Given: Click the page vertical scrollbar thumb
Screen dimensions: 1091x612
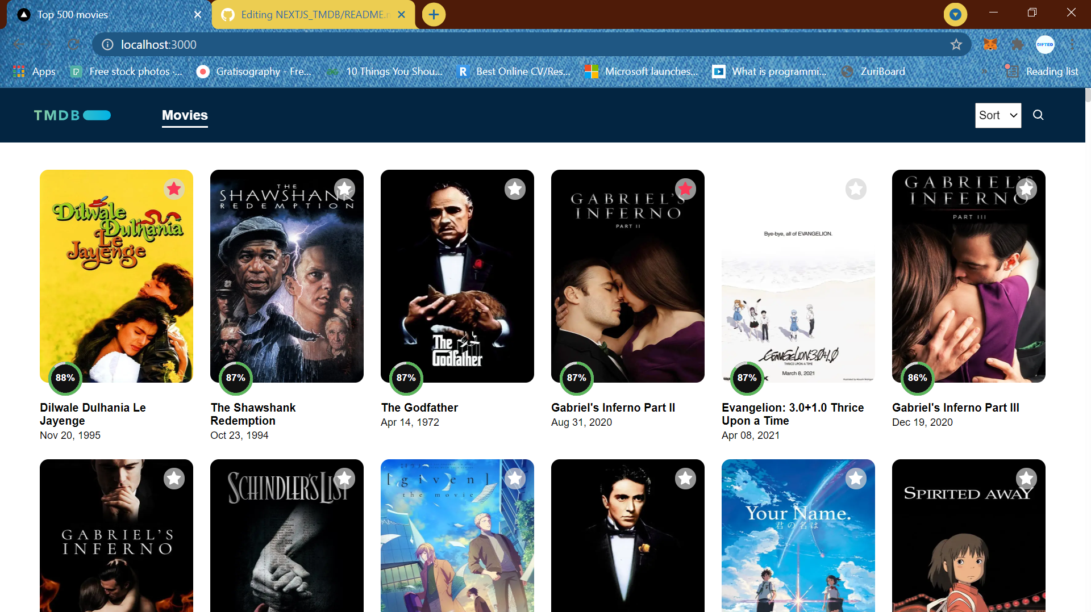Looking at the screenshot, I should (x=1088, y=95).
